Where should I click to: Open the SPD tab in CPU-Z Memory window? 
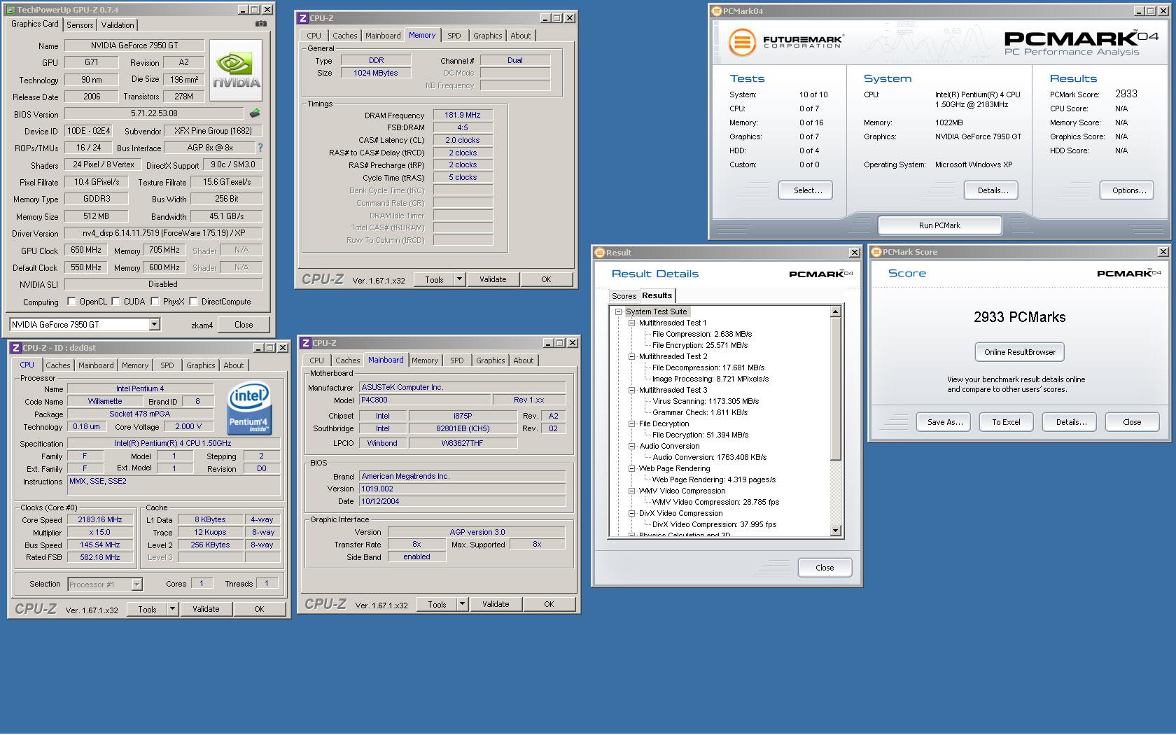454,36
